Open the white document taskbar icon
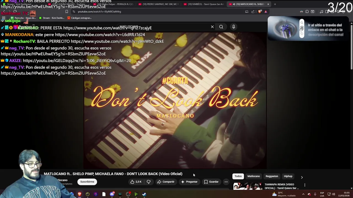This screenshot has width=353, height=198. [x=104, y=194]
